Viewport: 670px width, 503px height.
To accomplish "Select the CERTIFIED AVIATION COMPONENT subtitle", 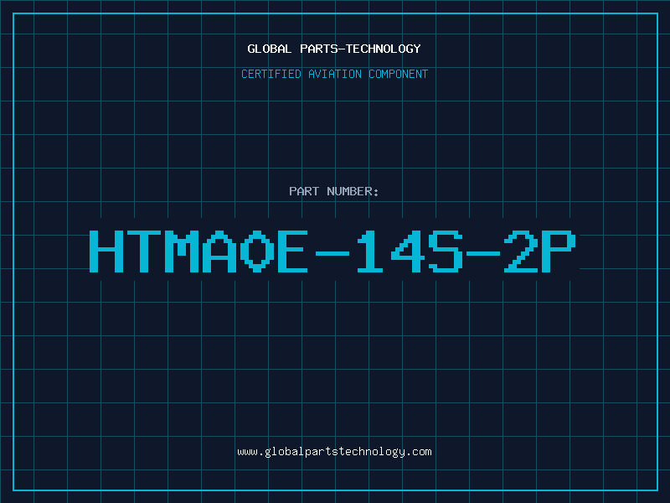I will [x=334, y=74].
